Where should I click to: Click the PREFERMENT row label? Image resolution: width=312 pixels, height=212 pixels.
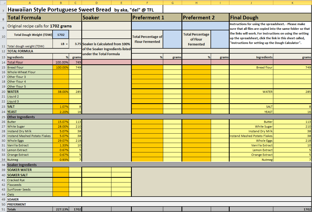[x=16, y=204]
